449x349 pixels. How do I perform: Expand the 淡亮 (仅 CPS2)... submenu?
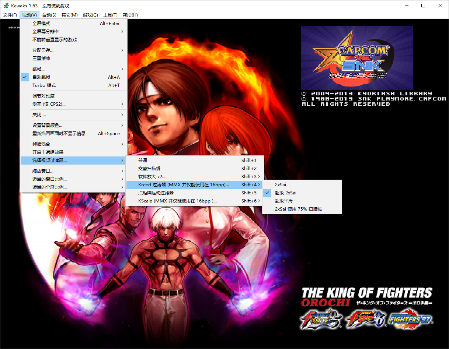74,104
